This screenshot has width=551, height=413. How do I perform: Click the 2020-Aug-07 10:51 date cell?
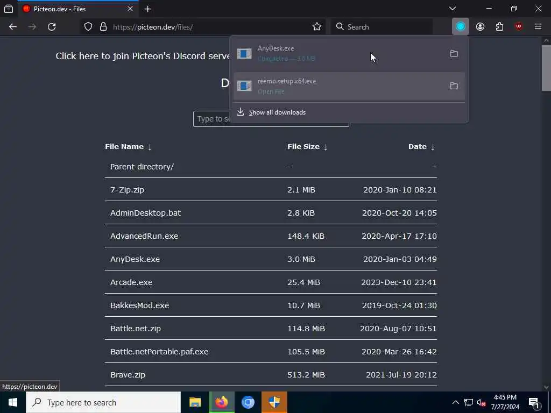coord(399,329)
